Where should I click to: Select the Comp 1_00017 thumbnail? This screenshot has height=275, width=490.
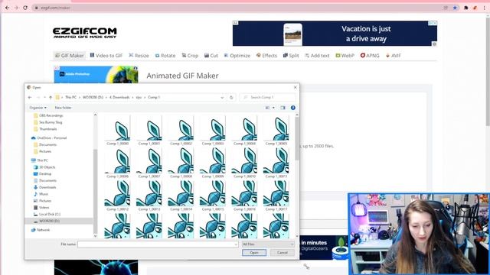(276, 196)
